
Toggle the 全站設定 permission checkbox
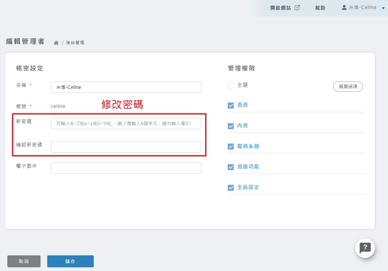(x=231, y=188)
